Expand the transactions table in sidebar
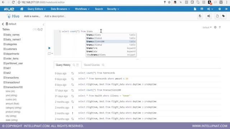 12,78
